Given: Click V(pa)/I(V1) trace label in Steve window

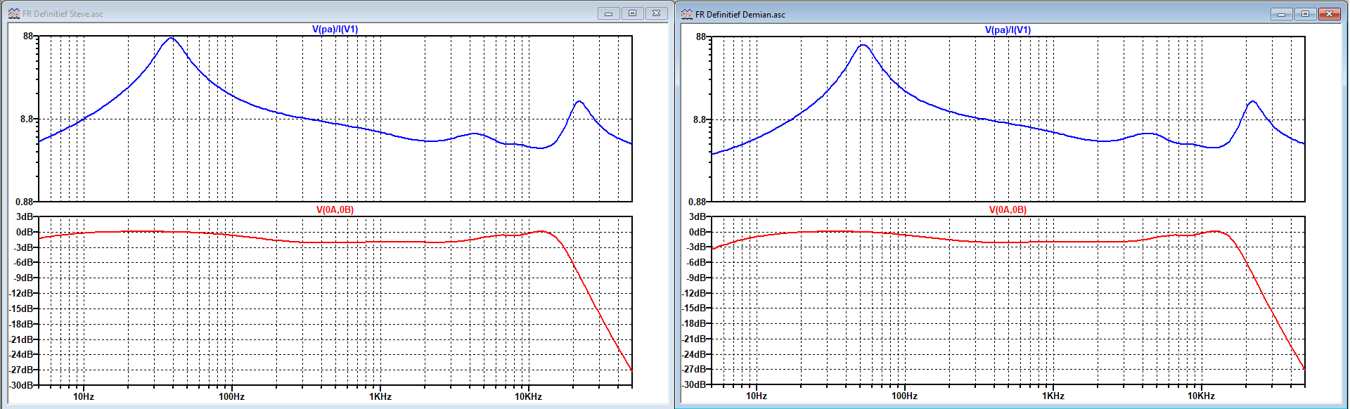Looking at the screenshot, I should (x=335, y=30).
